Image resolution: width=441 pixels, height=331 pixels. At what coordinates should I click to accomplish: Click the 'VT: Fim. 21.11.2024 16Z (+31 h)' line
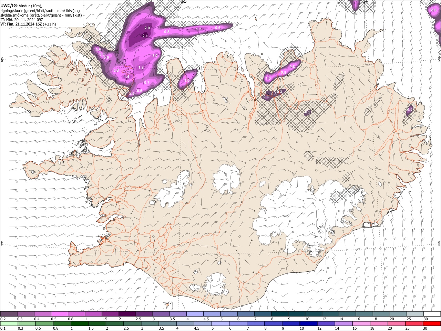point(28,24)
